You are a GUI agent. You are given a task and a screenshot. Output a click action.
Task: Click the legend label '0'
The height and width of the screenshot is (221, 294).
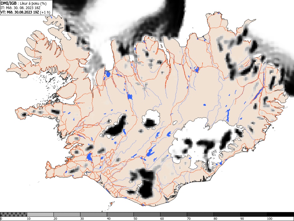click(x=1, y=219)
